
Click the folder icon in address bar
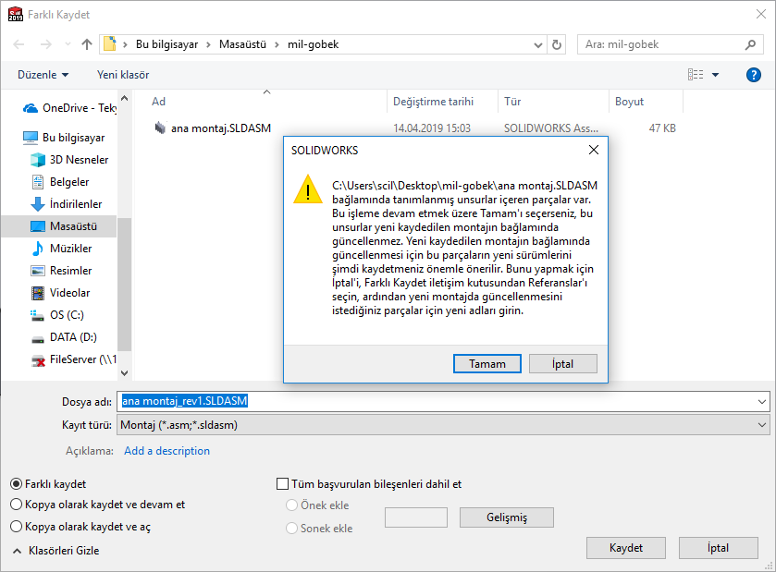point(110,44)
